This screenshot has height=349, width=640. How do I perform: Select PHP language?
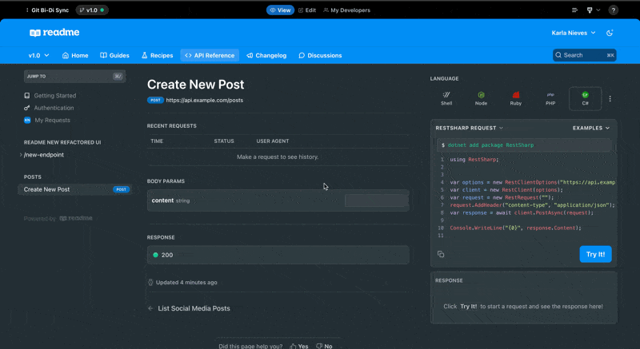(550, 98)
